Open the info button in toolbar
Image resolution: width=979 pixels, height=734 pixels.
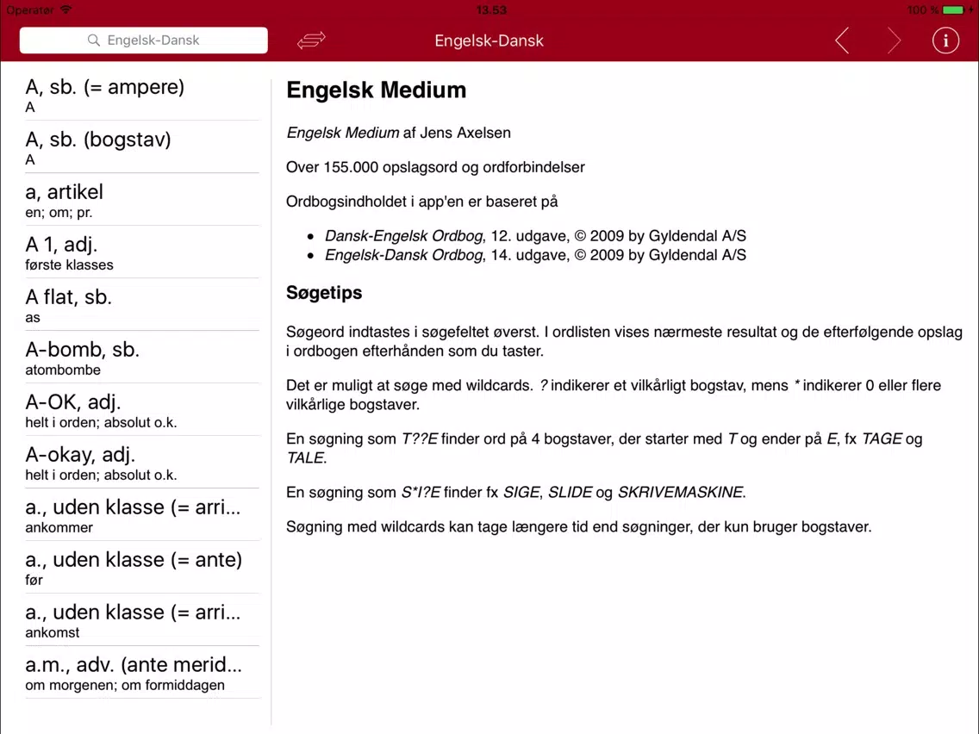coord(945,40)
